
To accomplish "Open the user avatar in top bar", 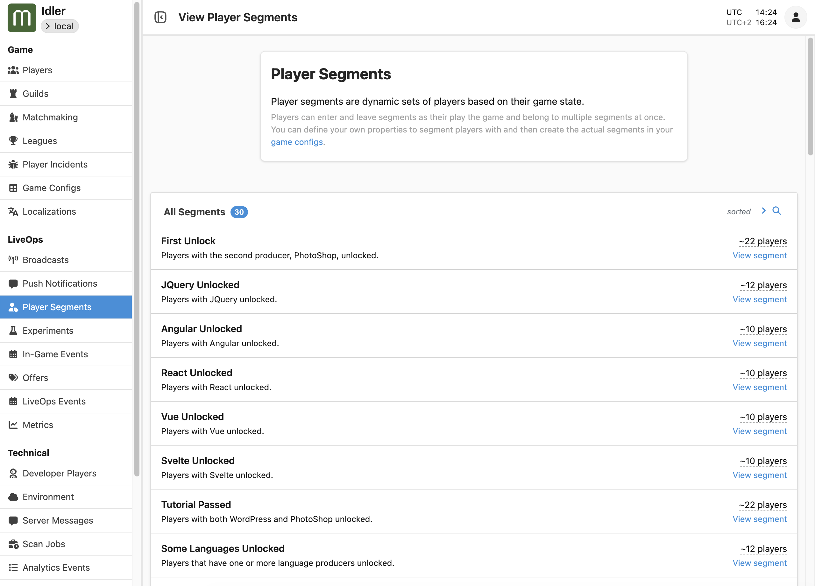I will pos(796,17).
